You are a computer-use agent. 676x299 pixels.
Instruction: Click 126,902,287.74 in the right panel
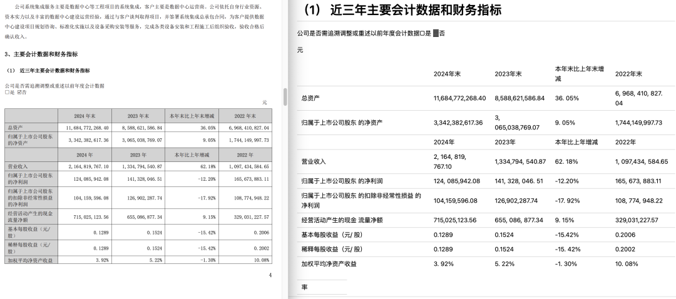(516, 200)
